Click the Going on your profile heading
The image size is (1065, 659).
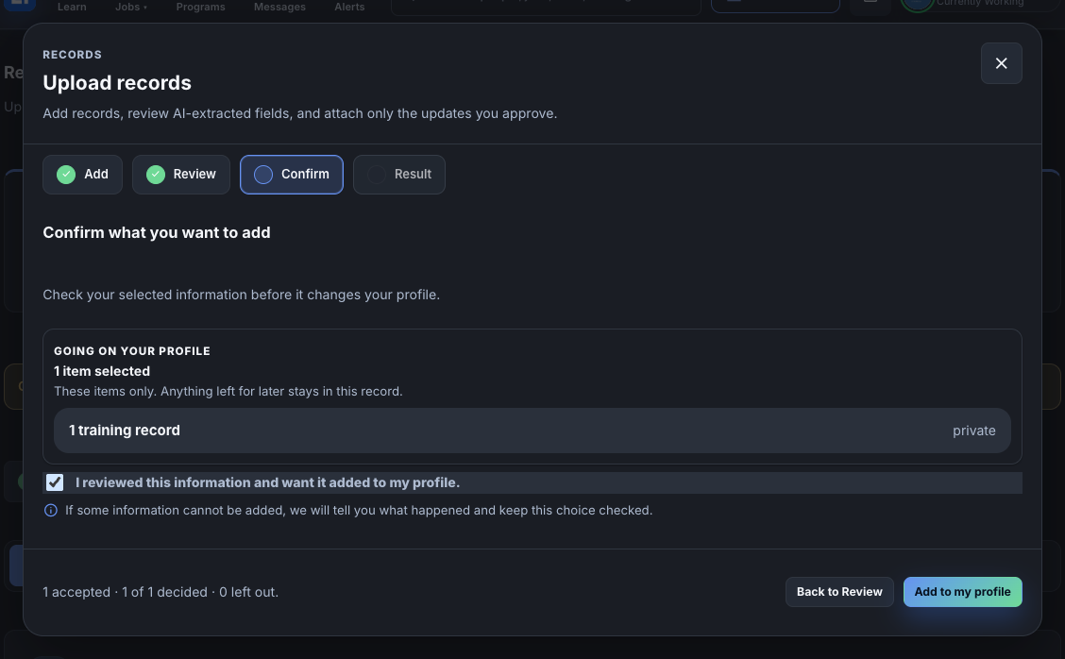[132, 351]
